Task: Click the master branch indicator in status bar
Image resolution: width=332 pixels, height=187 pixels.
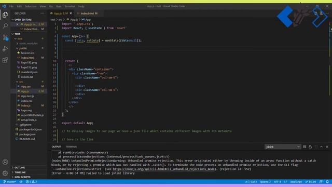Action: point(10,182)
